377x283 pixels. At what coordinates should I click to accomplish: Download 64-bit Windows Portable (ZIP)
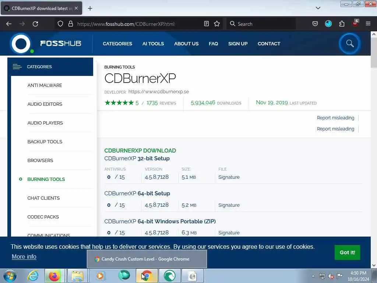click(160, 221)
